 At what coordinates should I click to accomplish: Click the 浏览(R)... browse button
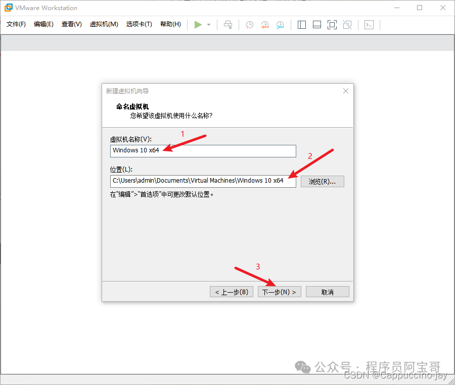[323, 181]
